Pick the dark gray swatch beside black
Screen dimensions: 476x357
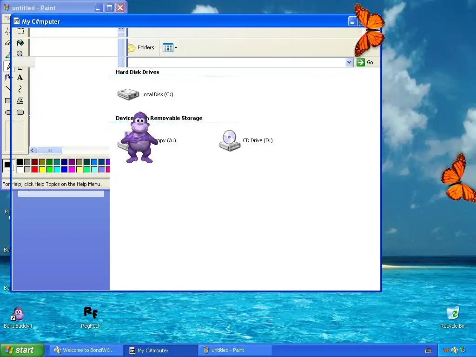(x=27, y=162)
